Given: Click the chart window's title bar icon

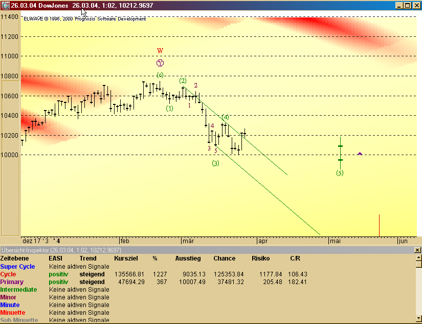Looking at the screenshot, I should click(x=5, y=6).
